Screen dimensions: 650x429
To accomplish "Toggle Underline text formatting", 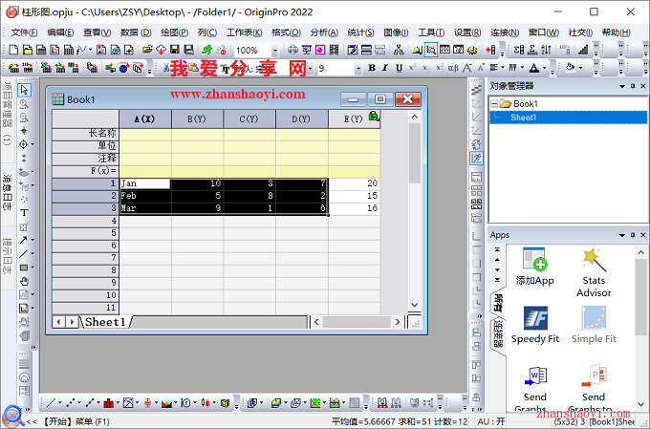I will coord(399,68).
